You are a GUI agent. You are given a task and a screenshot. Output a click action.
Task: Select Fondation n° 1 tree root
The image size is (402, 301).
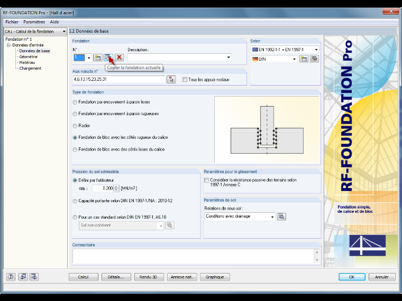tap(19, 39)
